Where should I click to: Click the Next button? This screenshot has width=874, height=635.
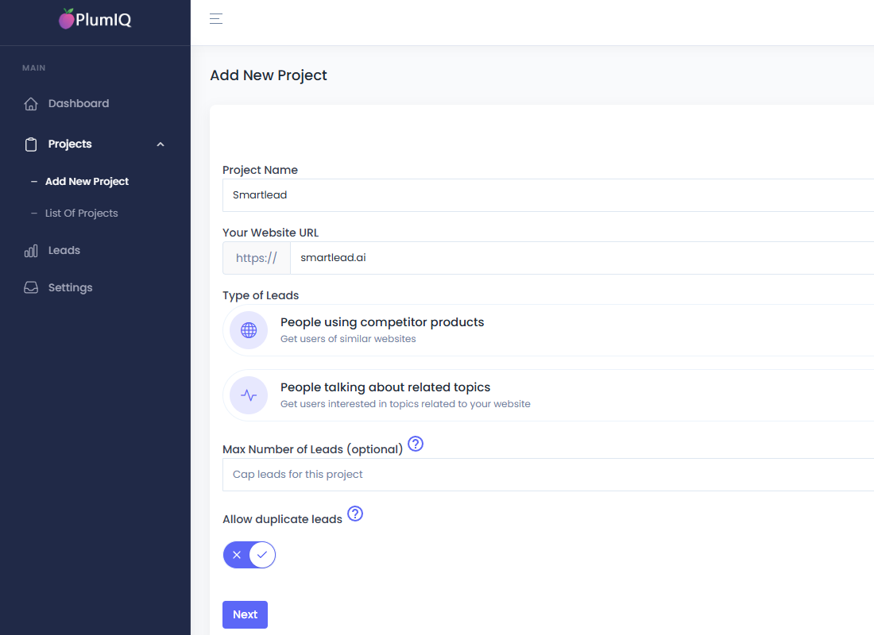245,614
